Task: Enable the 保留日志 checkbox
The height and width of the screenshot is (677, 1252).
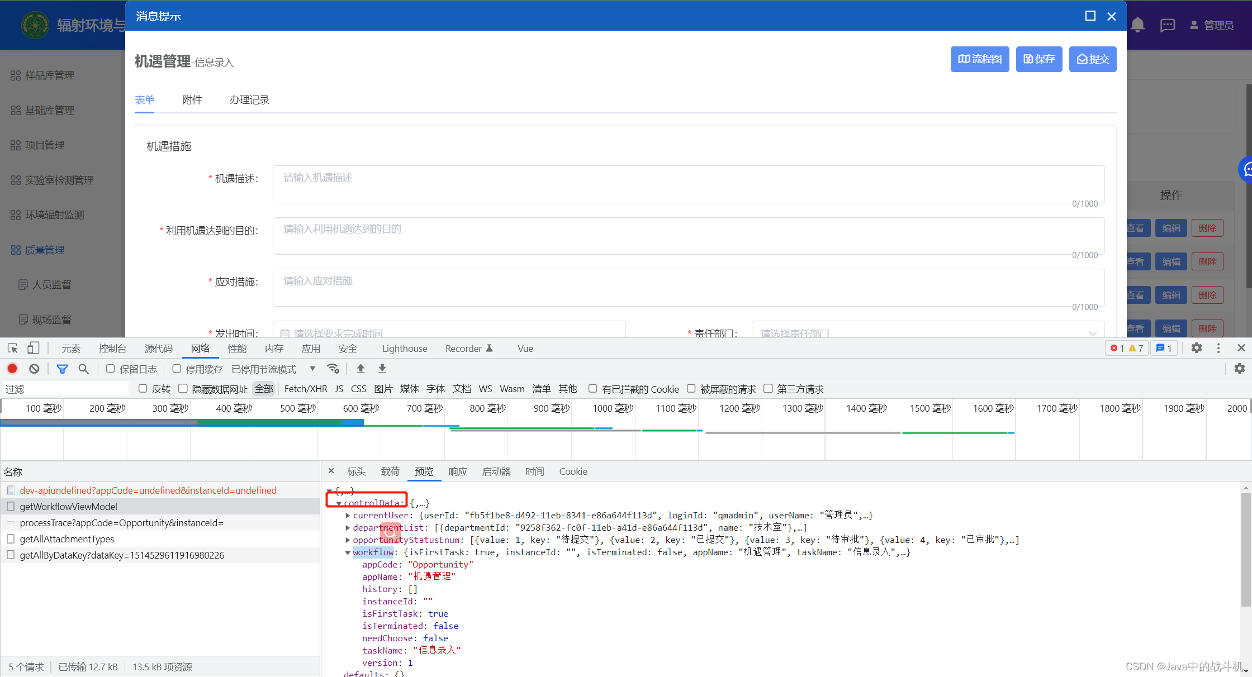Action: click(x=110, y=369)
